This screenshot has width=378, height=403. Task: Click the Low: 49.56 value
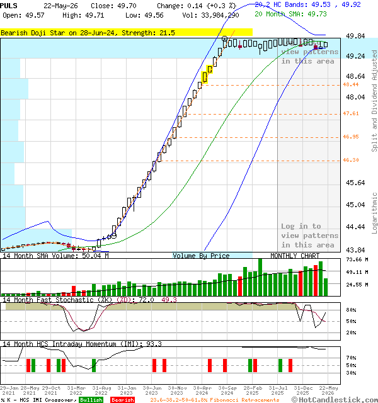coord(144,15)
